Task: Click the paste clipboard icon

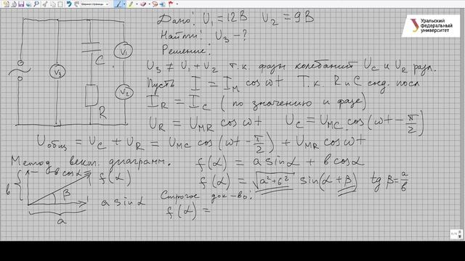Action: [60, 4]
